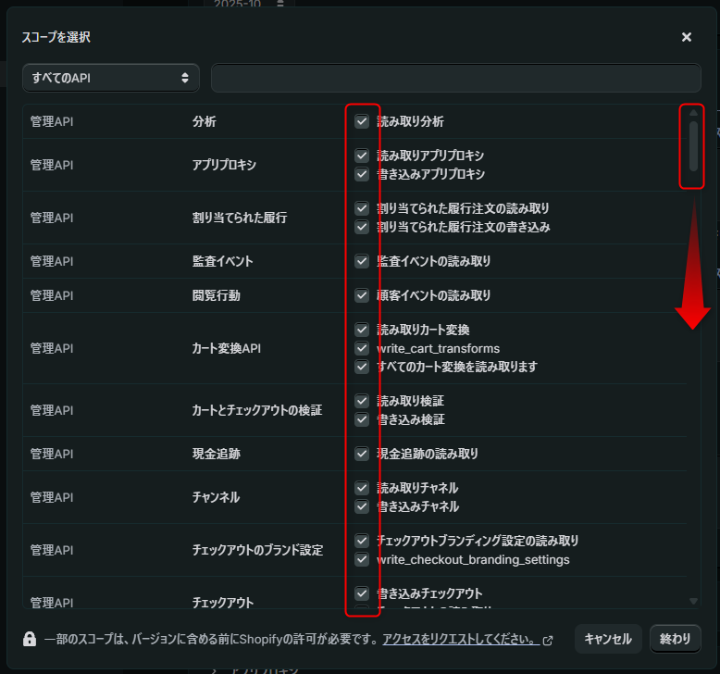Toggle 書き込み検証 checkbox
The height and width of the screenshot is (674, 720).
point(362,419)
